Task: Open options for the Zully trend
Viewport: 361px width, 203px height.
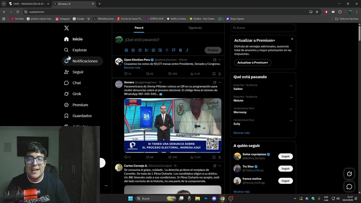Action: click(x=291, y=121)
